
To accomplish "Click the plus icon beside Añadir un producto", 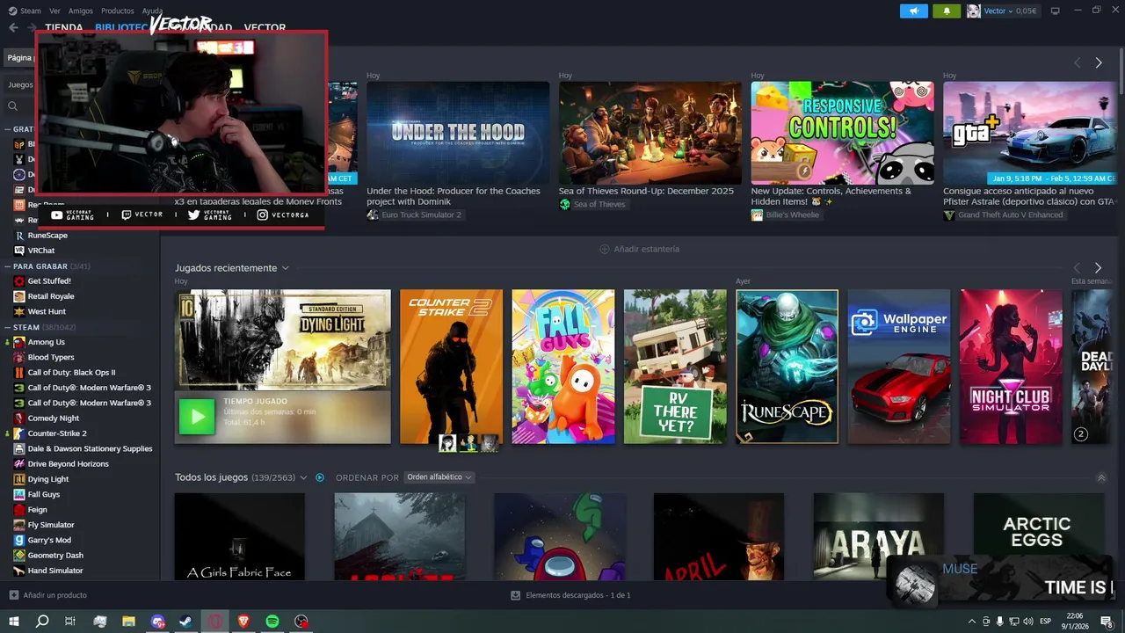I will 14,595.
